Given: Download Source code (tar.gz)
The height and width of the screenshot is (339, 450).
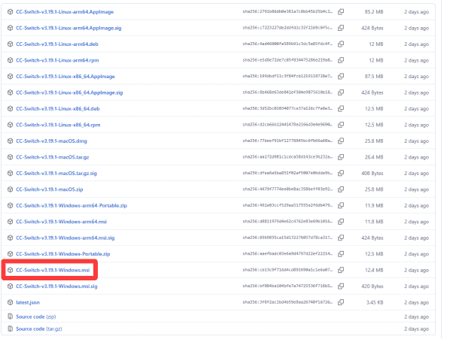Looking at the screenshot, I should click(38, 328).
